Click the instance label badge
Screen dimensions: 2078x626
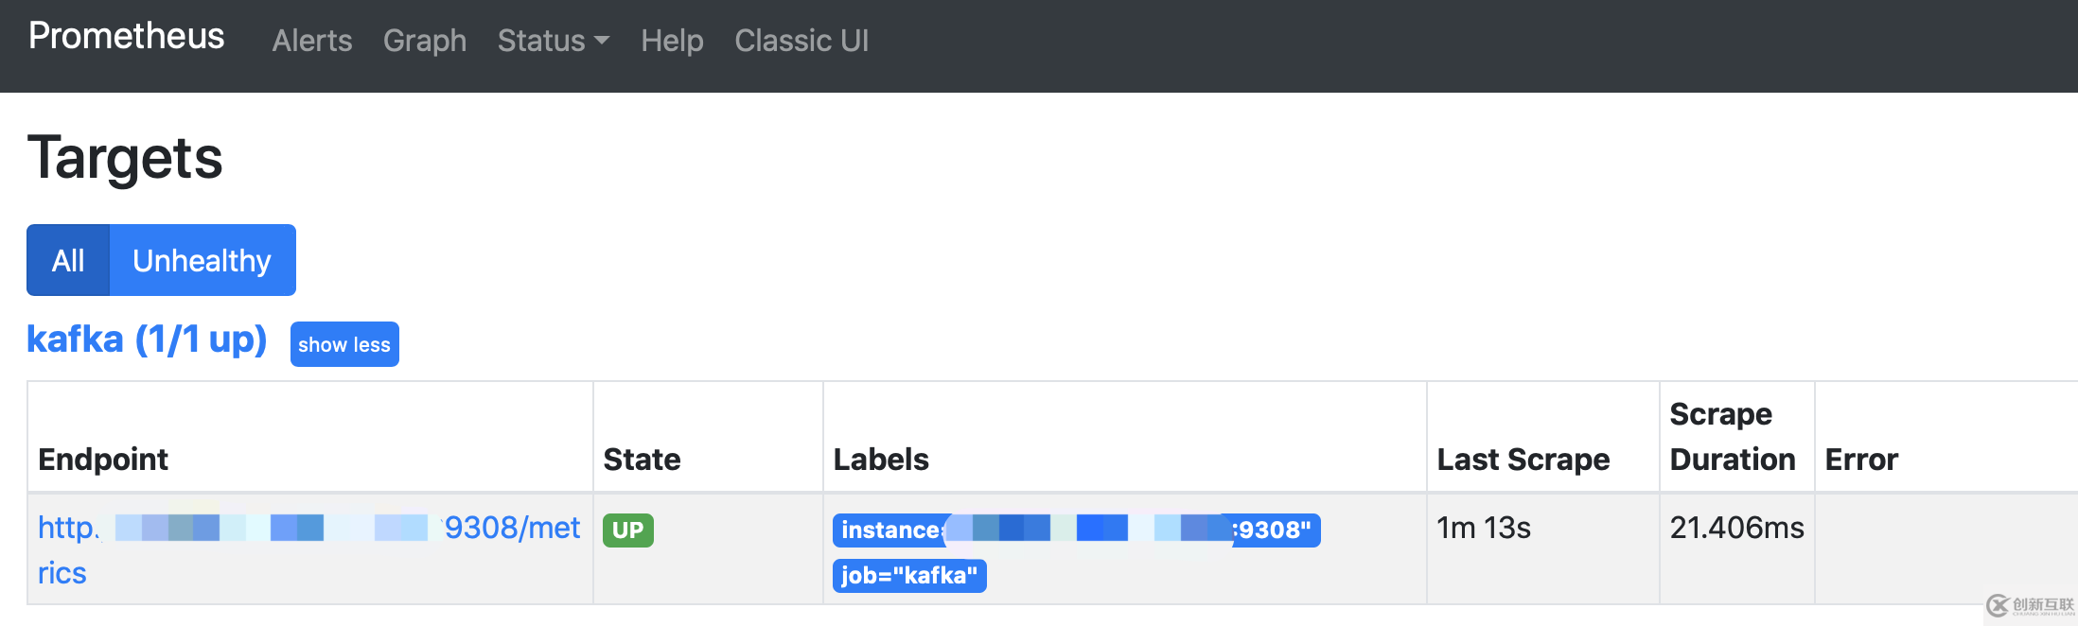click(x=1076, y=530)
